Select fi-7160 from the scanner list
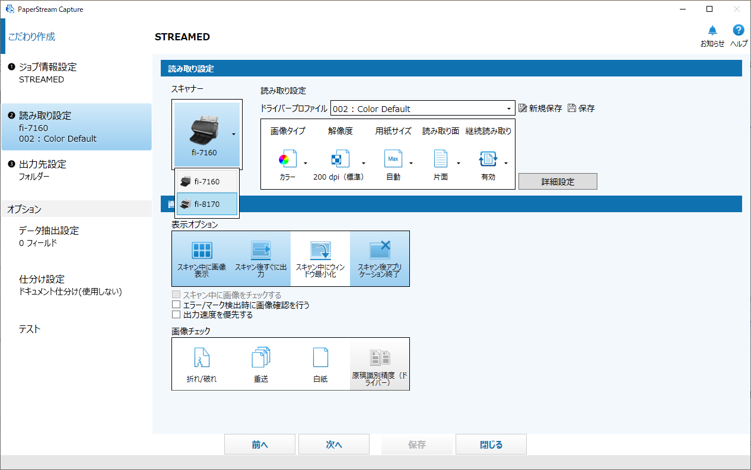The height and width of the screenshot is (470, 751). pyautogui.click(x=207, y=181)
